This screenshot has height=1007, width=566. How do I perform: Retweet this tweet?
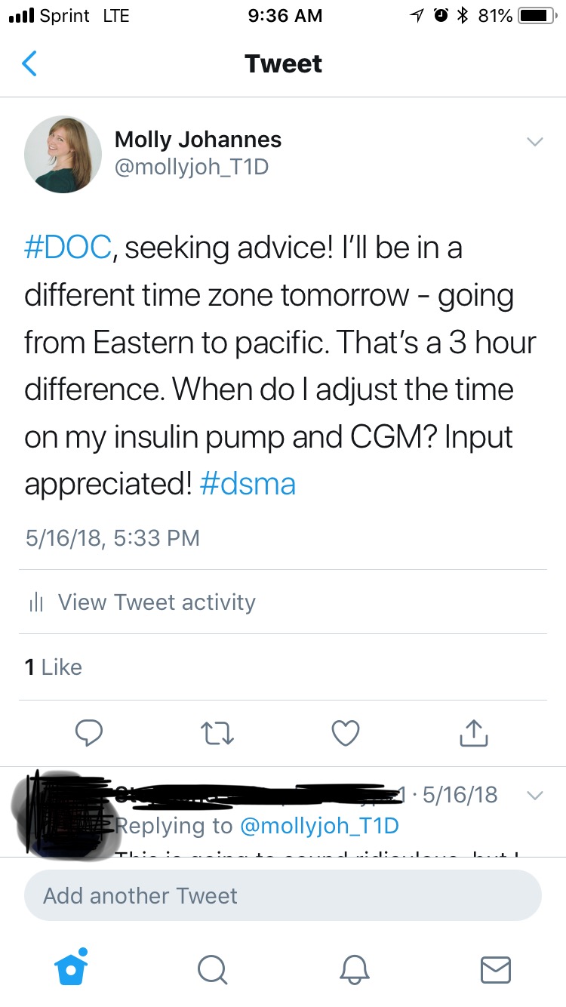[218, 731]
